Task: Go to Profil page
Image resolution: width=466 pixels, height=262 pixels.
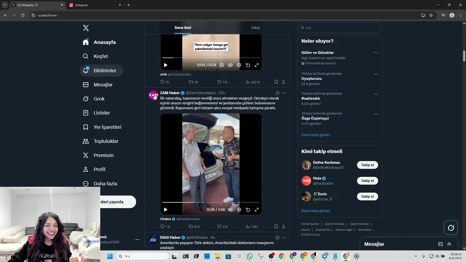Action: click(x=94, y=170)
